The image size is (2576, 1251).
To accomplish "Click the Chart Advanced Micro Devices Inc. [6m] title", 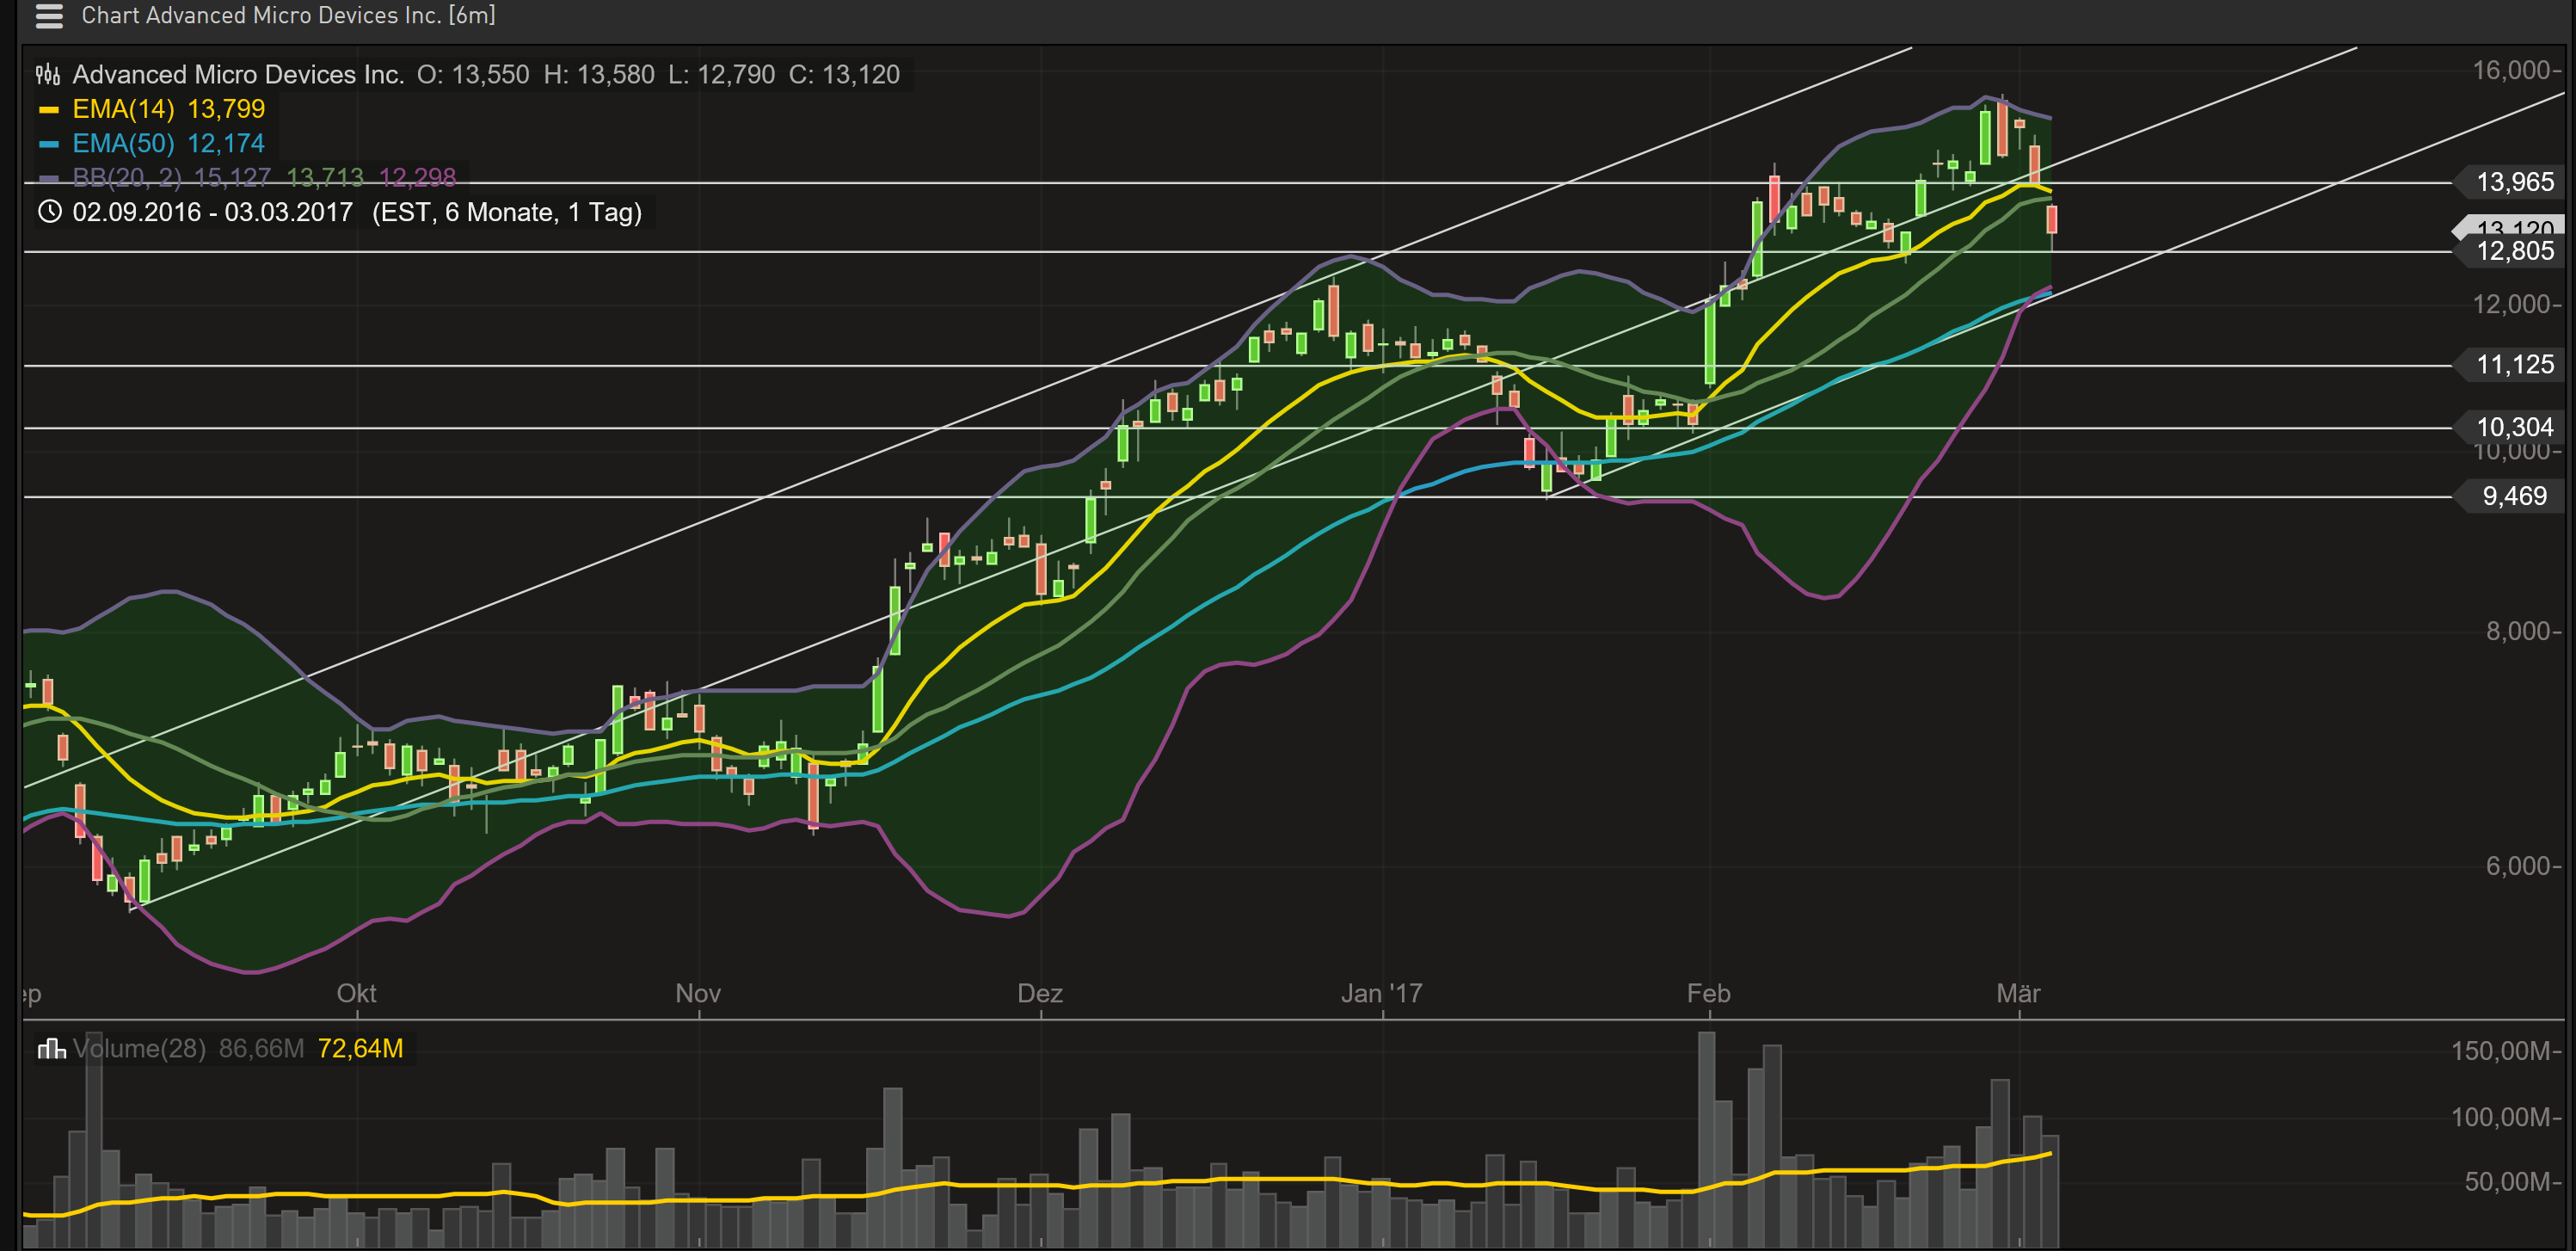I will pyautogui.click(x=288, y=16).
